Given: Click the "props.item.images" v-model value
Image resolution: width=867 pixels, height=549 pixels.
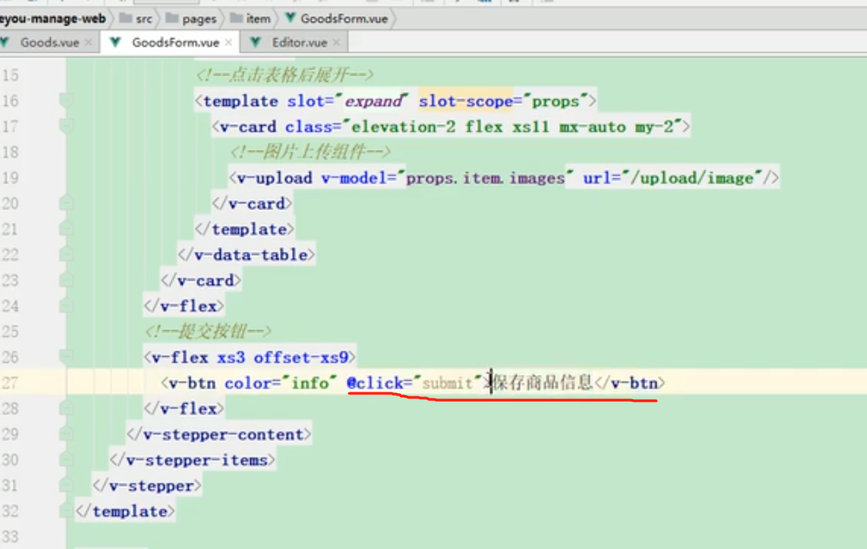Looking at the screenshot, I should 485,178.
